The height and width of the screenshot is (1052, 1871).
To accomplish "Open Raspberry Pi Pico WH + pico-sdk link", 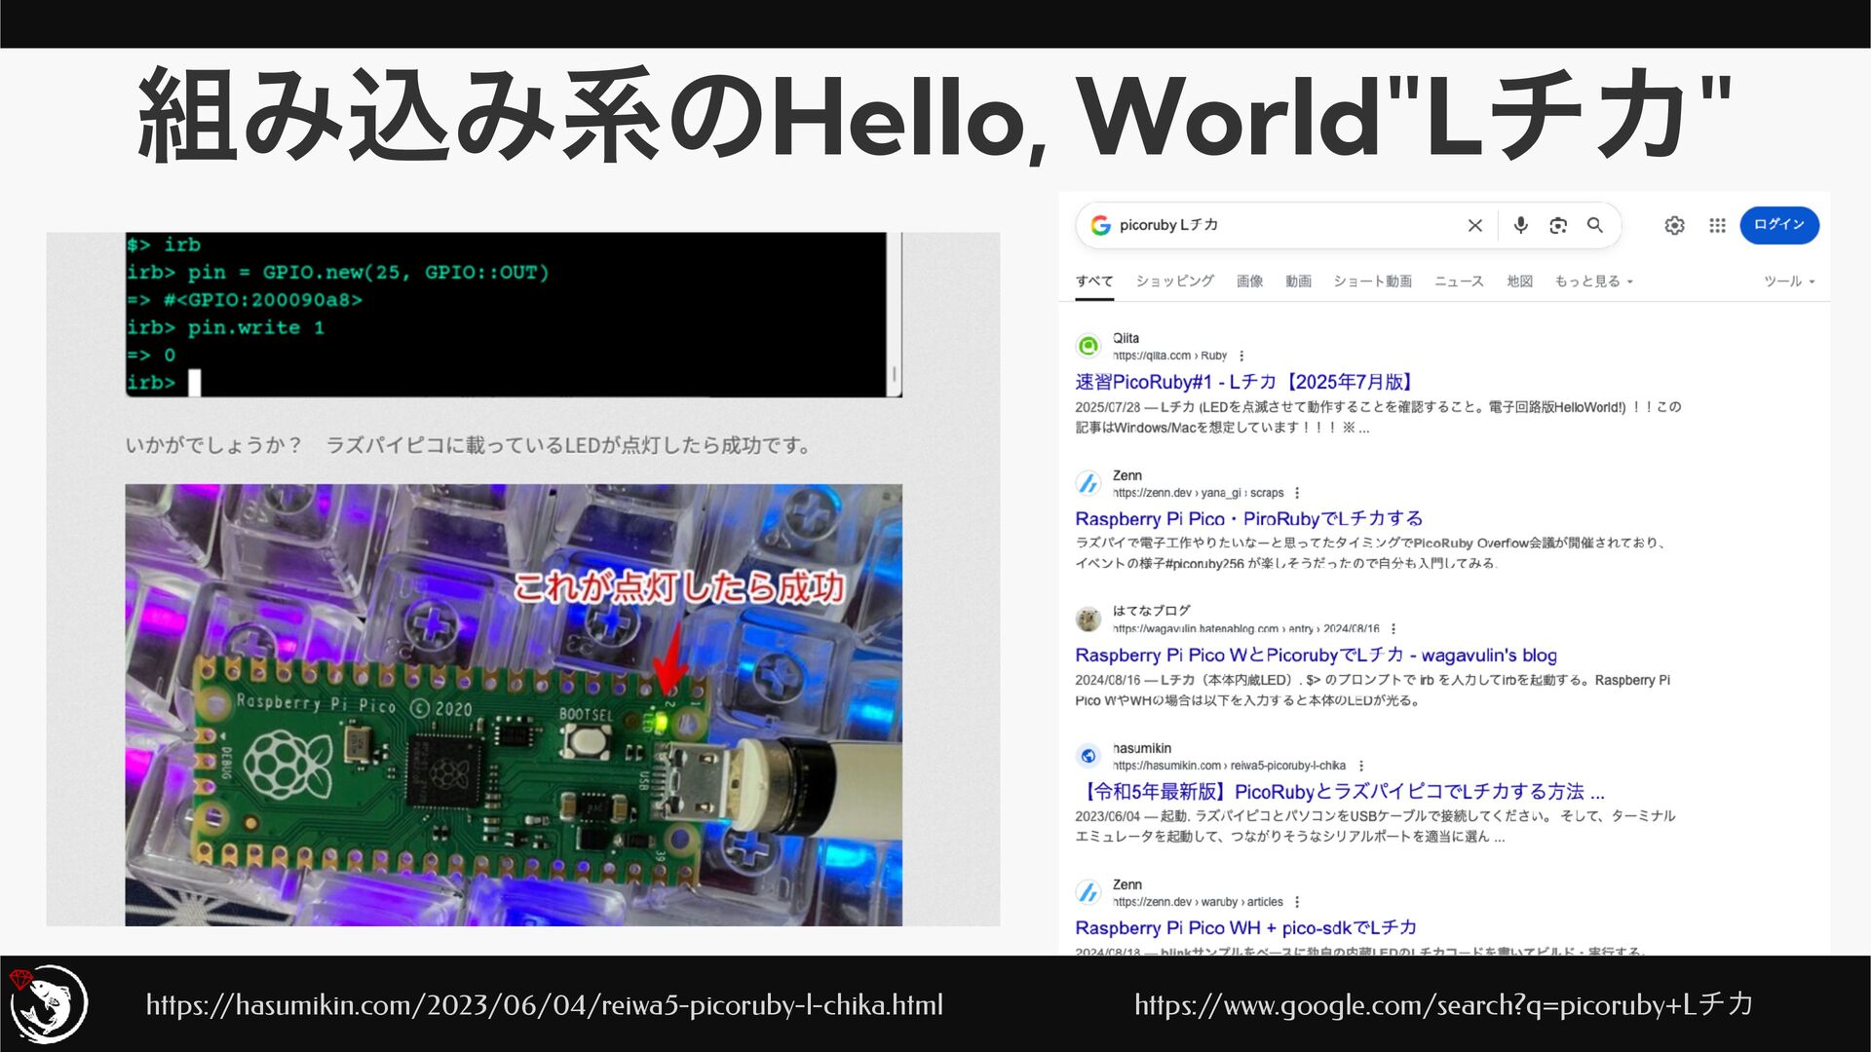I will point(1245,928).
